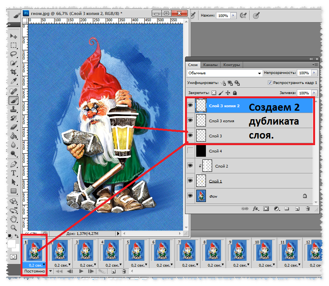The width and height of the screenshot is (329, 286).
Task: Select the Eyedropper tool
Action: pyautogui.click(x=14, y=81)
